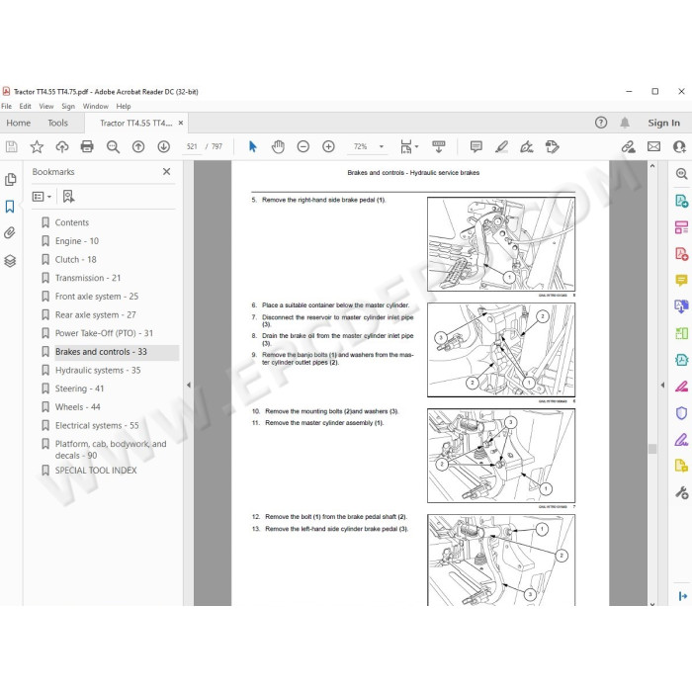Open the Window menu
This screenshot has width=692, height=692.
point(95,107)
